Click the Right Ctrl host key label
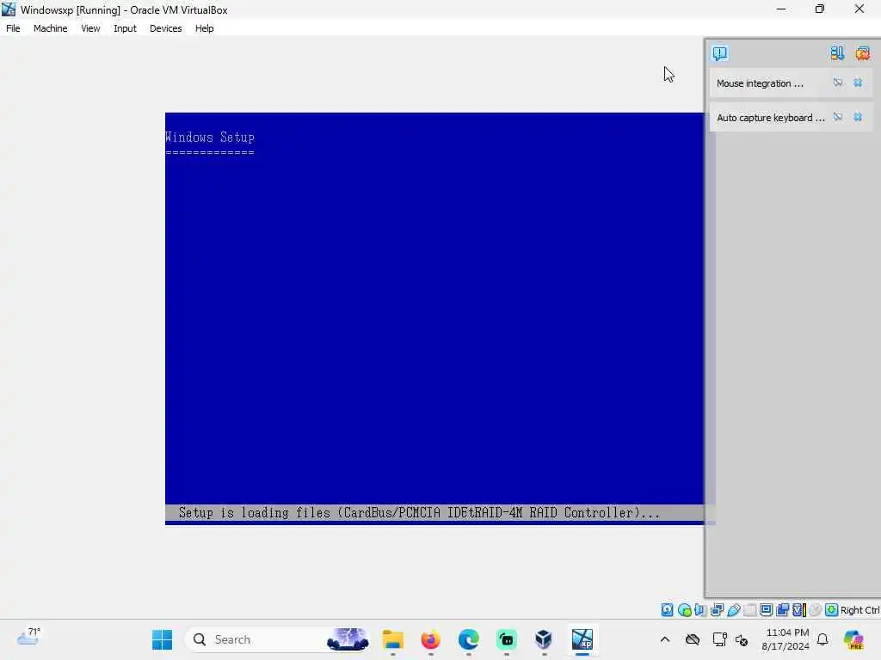881x660 pixels. tap(859, 611)
